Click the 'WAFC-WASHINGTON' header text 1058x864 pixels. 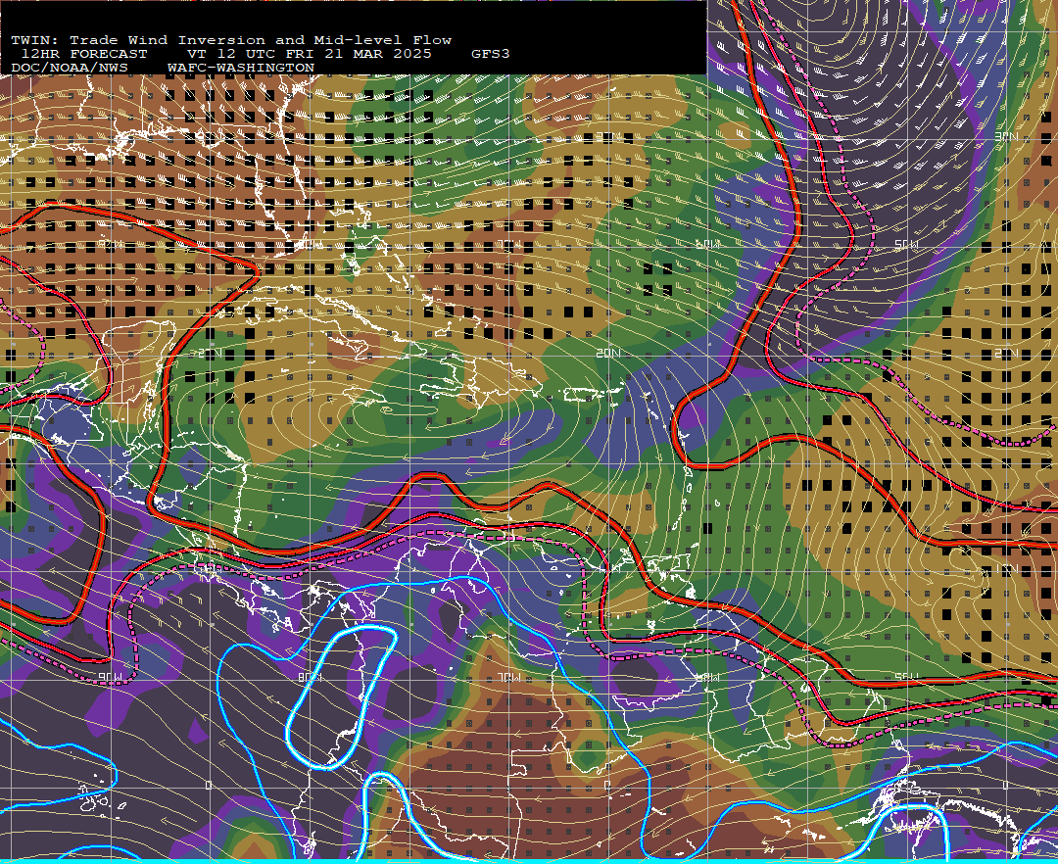[x=241, y=69]
